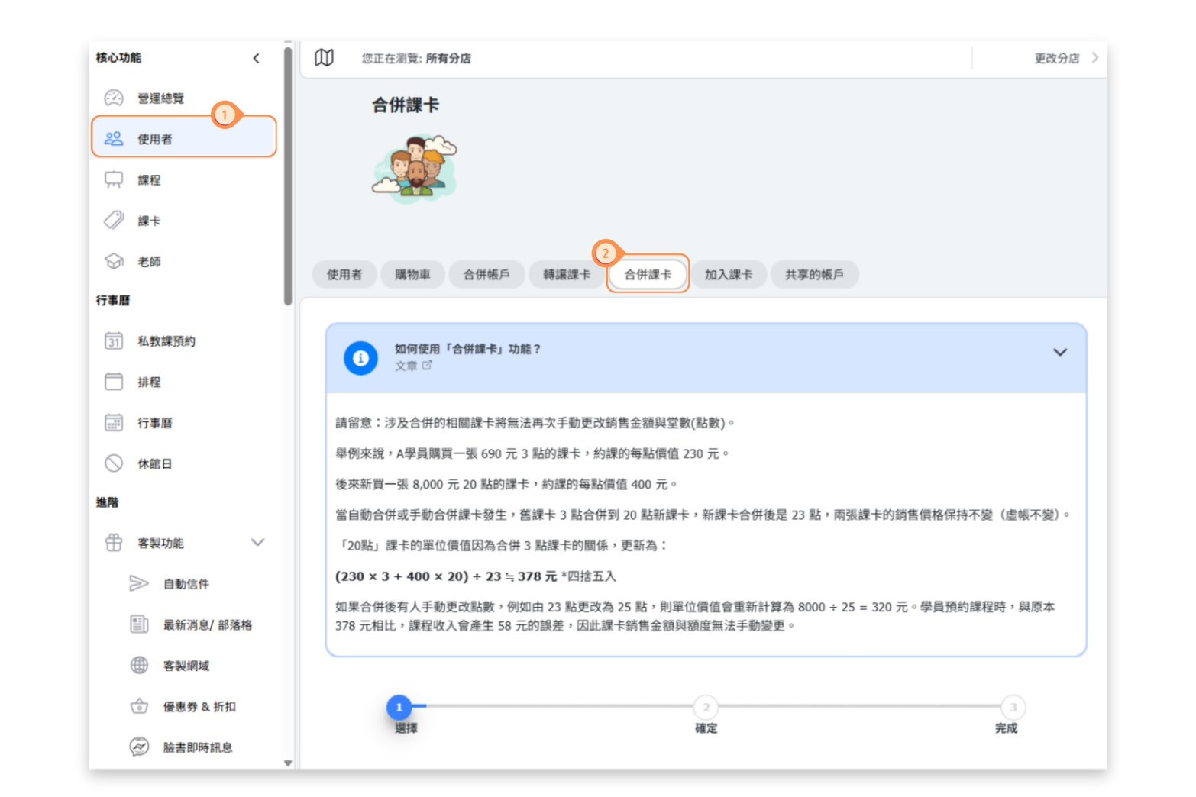The image size is (1196, 797).
Task: Click the sidebar scrollbar down arrow
Action: click(x=288, y=763)
